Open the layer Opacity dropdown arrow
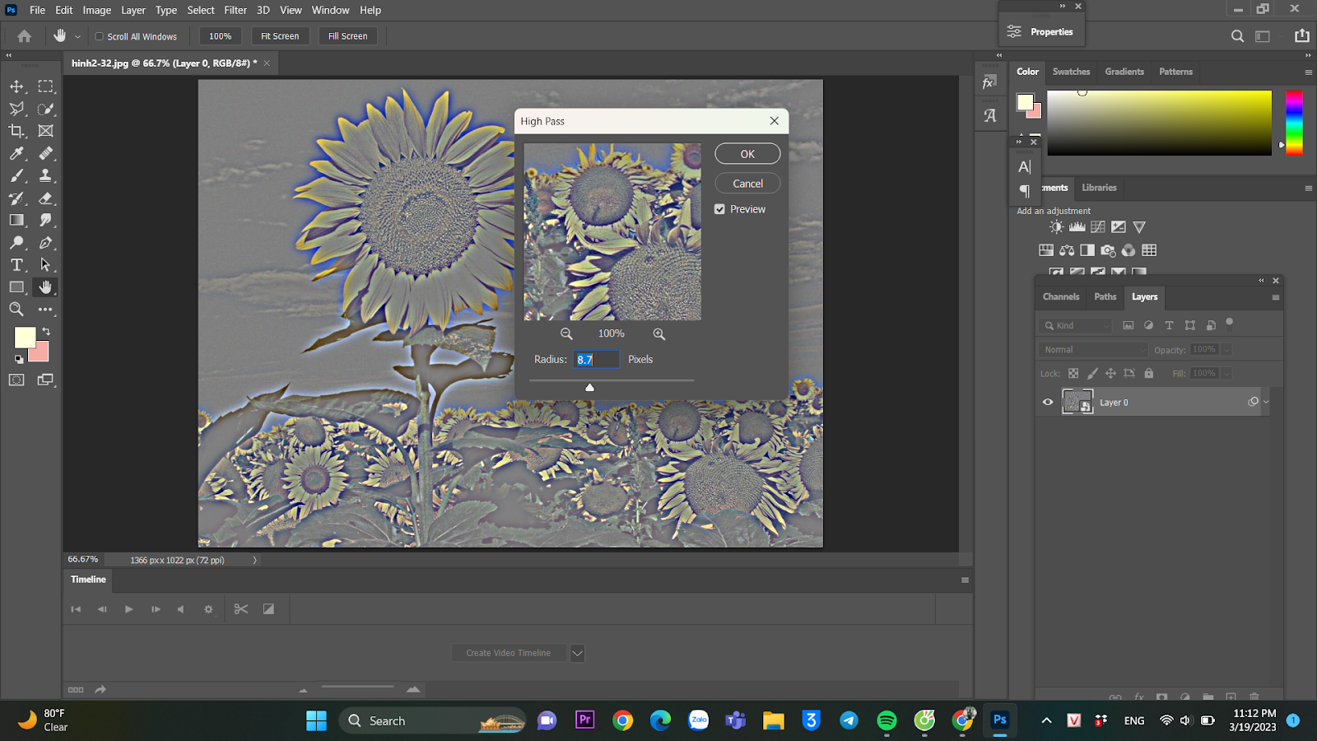This screenshot has width=1317, height=741. point(1226,350)
